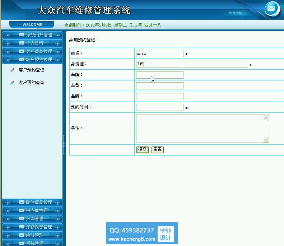Expand the 客户信息管理 menu
284x246 pixels.
click(32, 52)
